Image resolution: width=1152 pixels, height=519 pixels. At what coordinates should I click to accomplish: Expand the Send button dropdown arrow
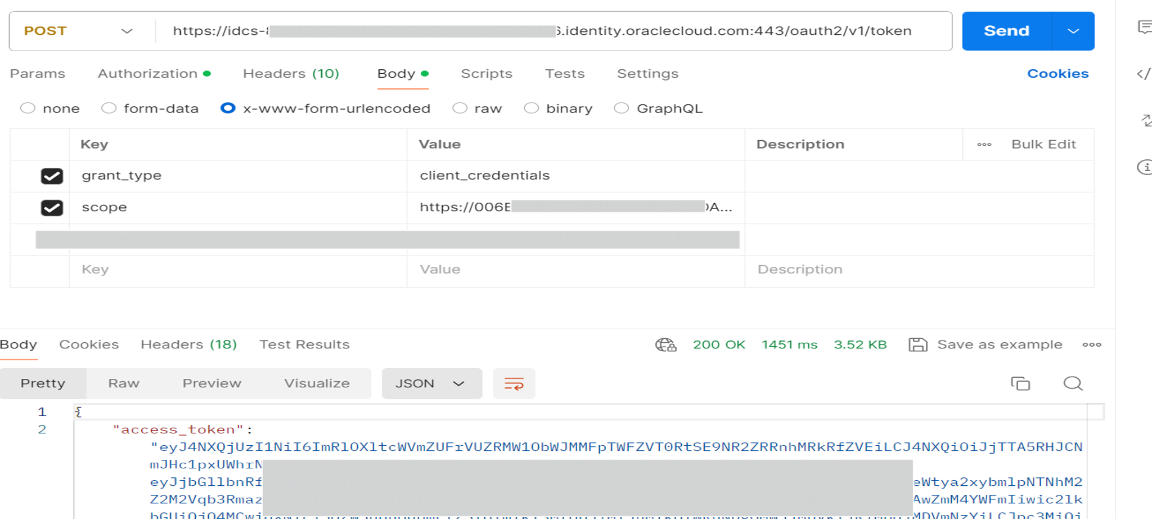(x=1073, y=31)
